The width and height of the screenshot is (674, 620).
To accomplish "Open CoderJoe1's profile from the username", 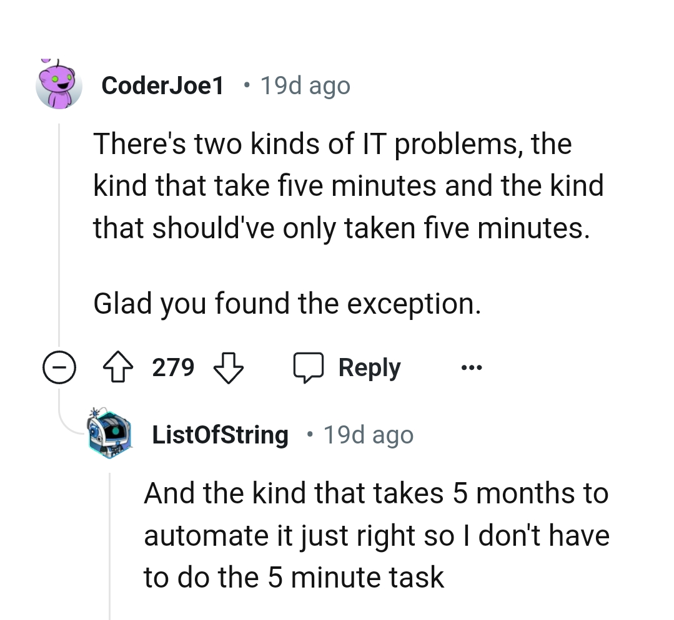I will tap(162, 85).
